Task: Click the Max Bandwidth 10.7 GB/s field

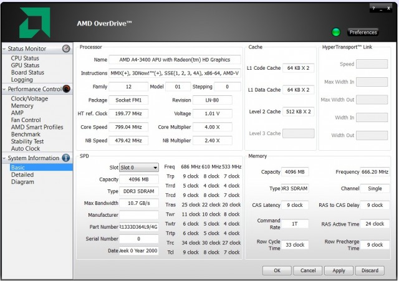Action: [x=139, y=203]
